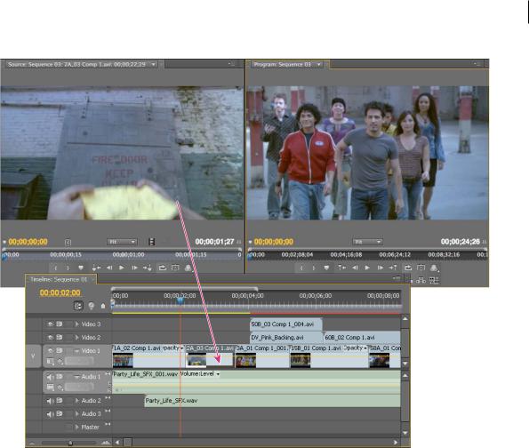Go to previous edit point in Program monitor
Image resolution: width=529 pixels, height=448 pixels.
(x=341, y=268)
